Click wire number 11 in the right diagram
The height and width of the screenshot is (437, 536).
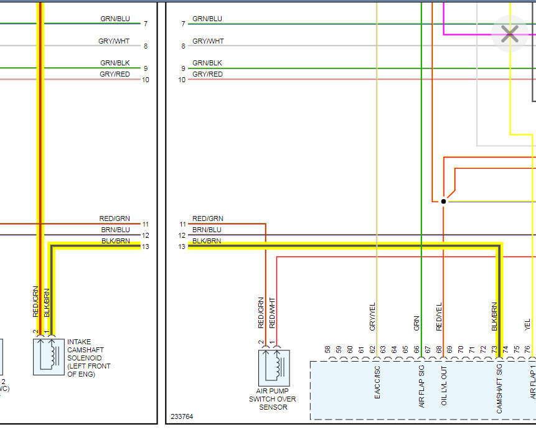(x=182, y=224)
